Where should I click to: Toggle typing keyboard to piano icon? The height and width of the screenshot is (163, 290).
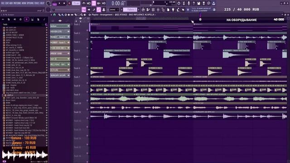[84, 10]
